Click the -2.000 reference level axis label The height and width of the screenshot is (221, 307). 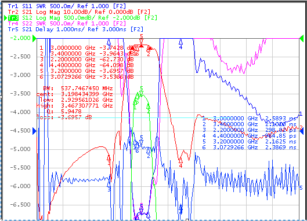point(20,38)
